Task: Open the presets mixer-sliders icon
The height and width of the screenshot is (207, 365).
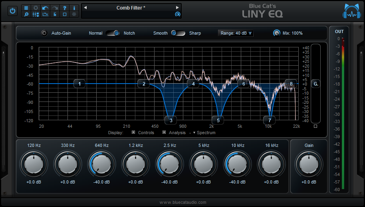Action: click(36, 14)
